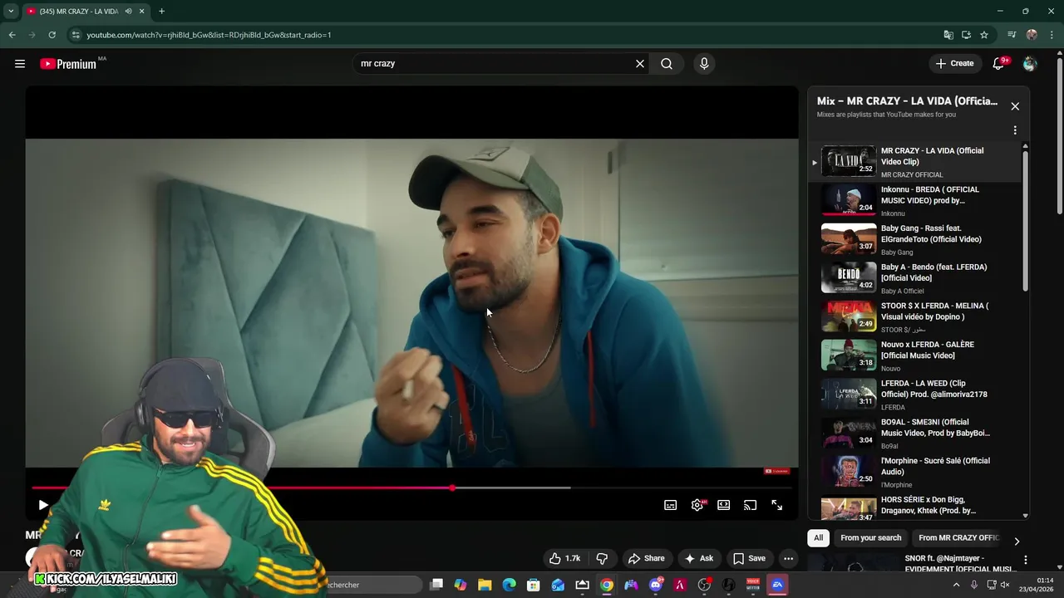Enter full screen mode
1064x598 pixels.
(777, 505)
